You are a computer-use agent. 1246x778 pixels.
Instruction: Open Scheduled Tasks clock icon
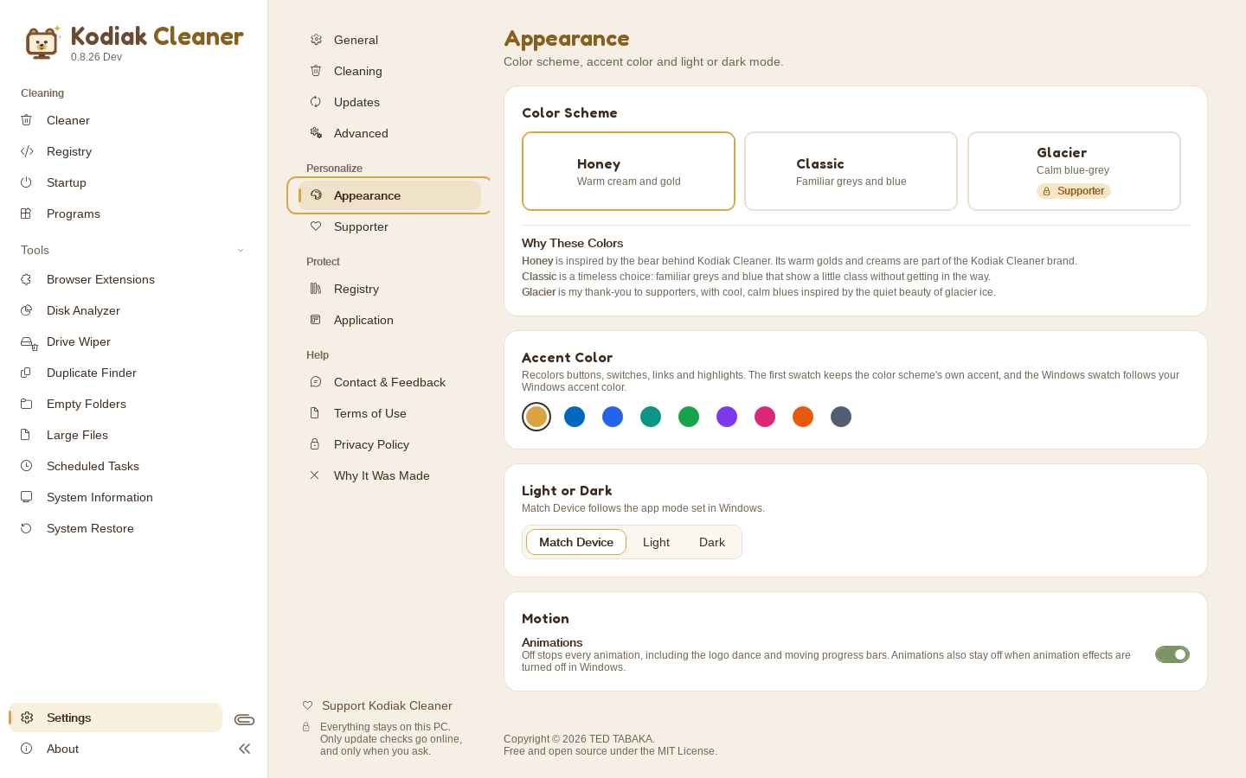26,466
